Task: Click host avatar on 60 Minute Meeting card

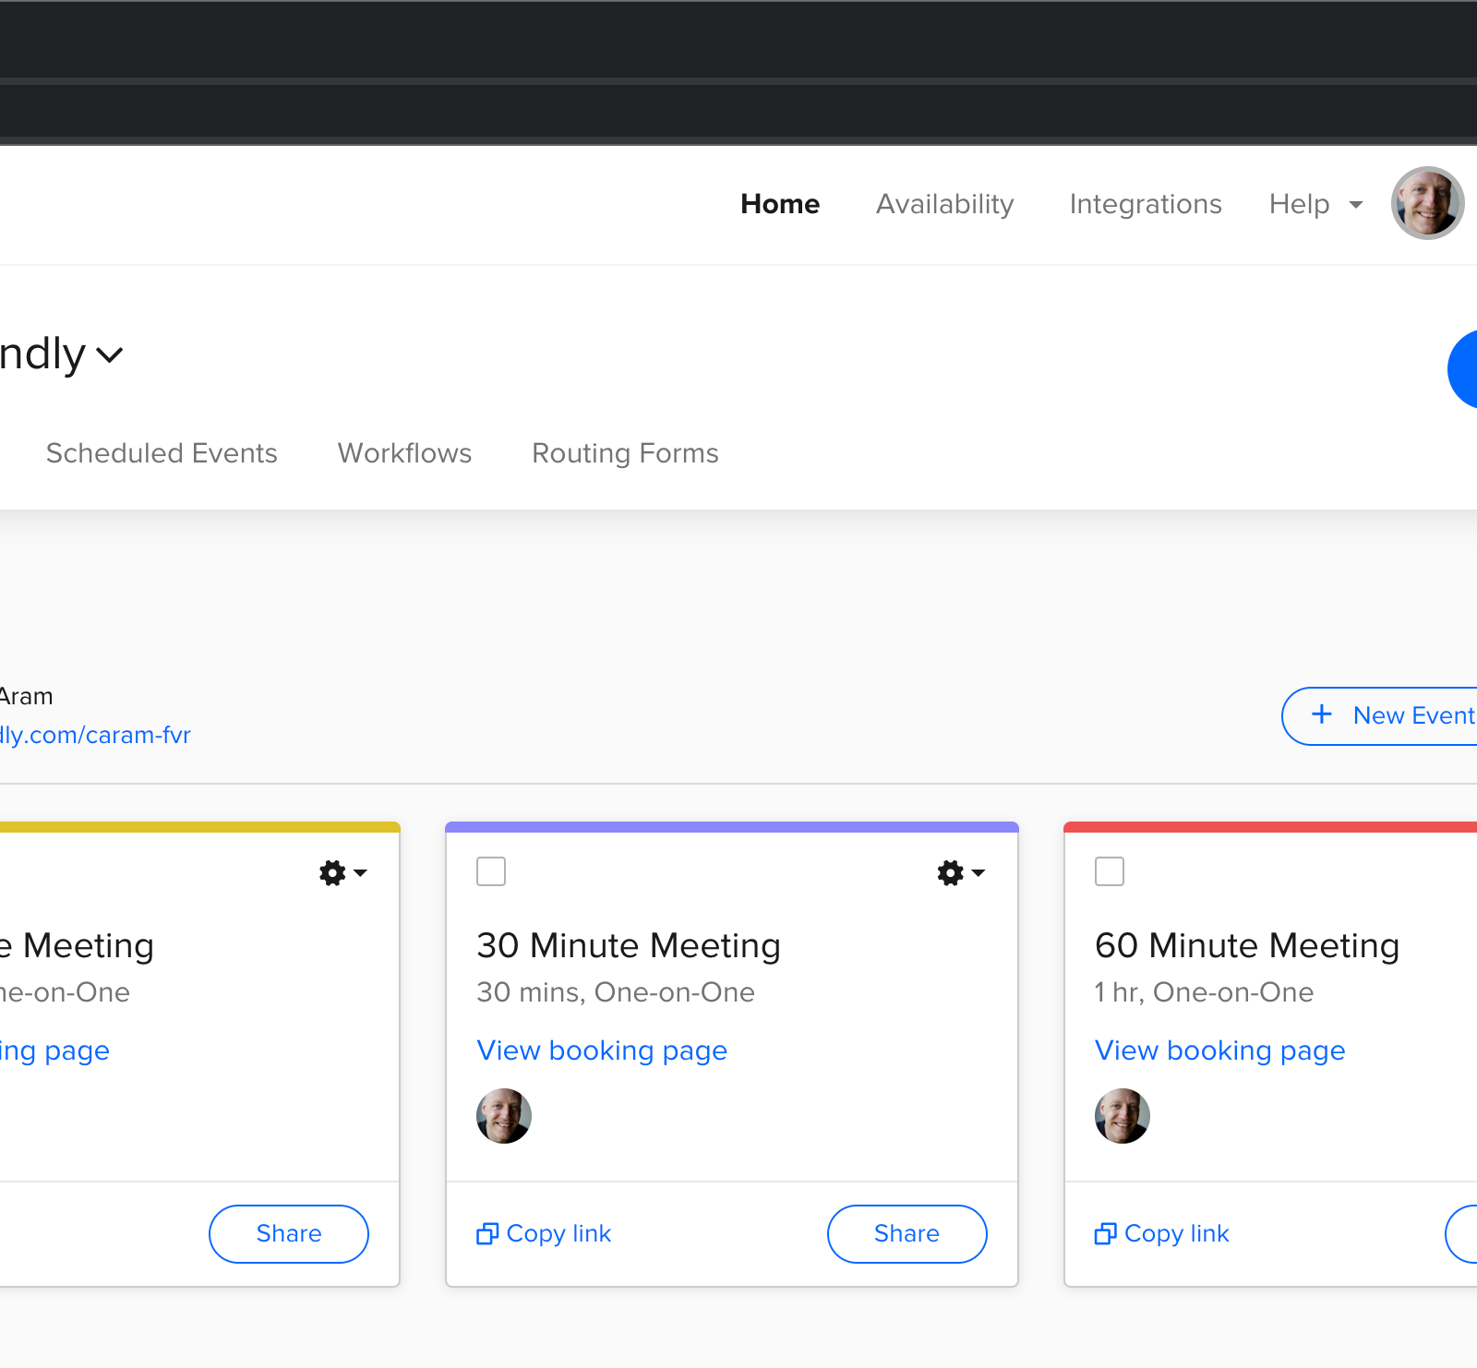Action: [x=1122, y=1116]
